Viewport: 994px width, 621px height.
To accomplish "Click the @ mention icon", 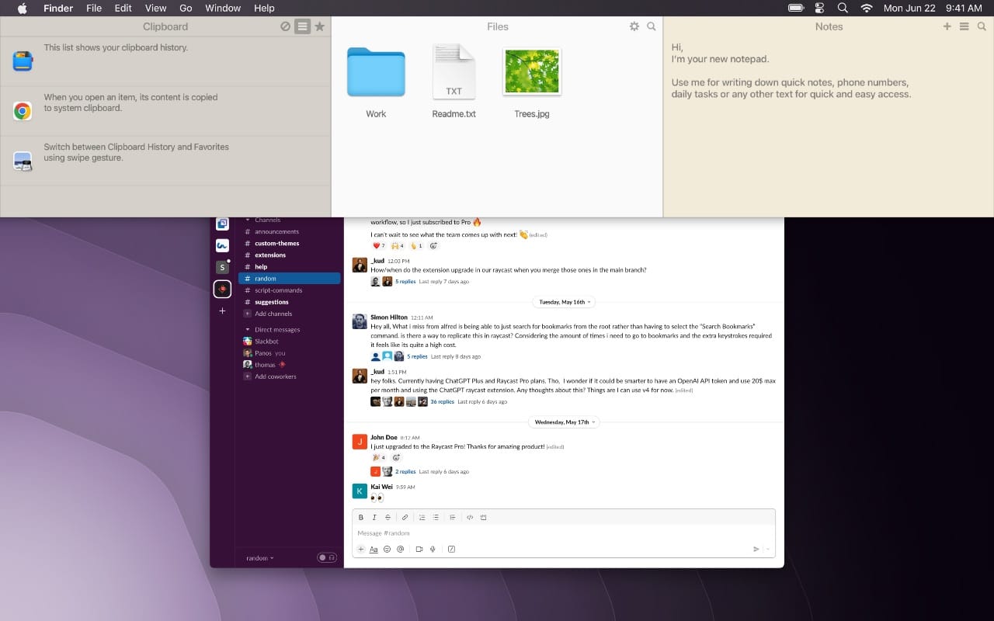I will coord(401,549).
